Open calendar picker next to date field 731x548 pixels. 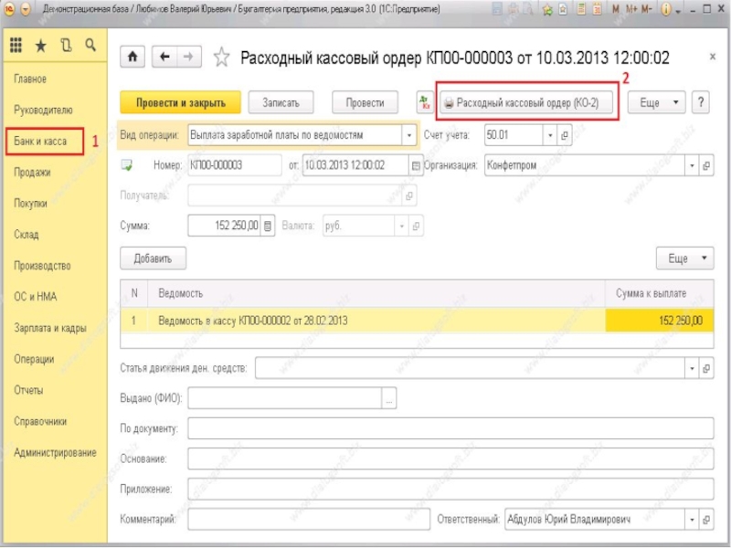417,165
